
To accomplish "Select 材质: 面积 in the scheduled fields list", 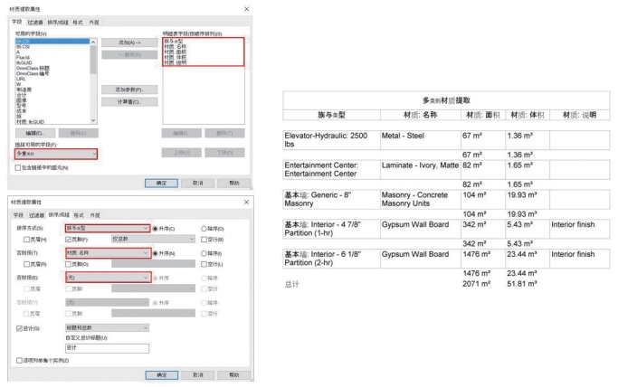I will [x=176, y=52].
